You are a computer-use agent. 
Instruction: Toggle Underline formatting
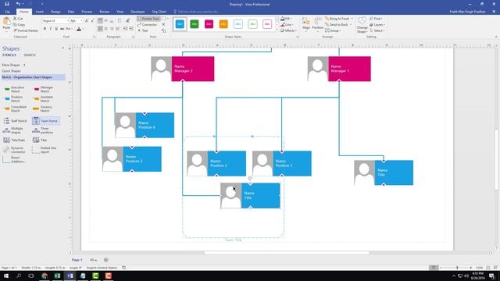tap(56, 29)
